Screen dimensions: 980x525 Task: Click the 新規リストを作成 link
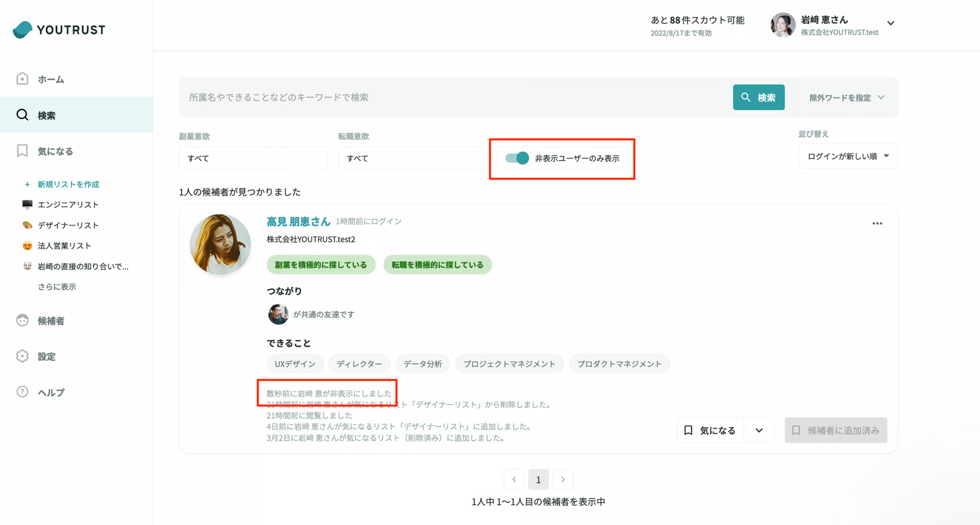click(68, 184)
